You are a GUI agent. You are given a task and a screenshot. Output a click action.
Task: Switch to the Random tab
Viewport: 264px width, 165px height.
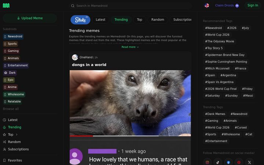158,20
